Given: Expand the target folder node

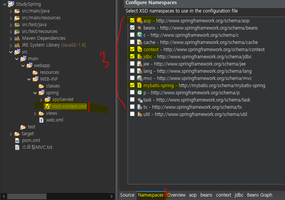Looking at the screenshot, I should 11,134.
